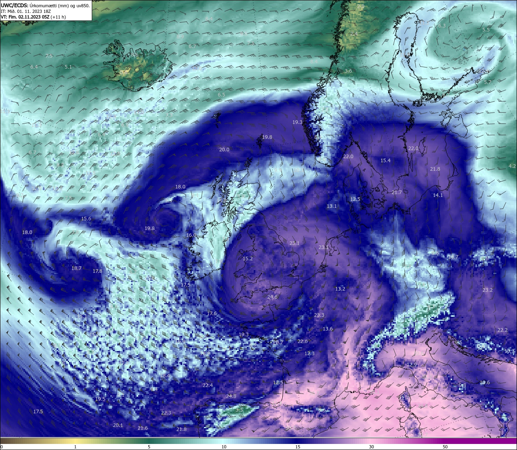Click the map value '22.3'
Screen dimensions: 517x450
(166, 412)
